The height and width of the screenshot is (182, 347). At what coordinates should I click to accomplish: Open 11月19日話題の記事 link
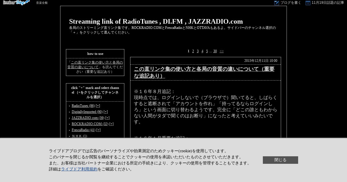[328, 3]
